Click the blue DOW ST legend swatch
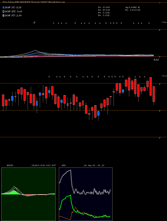 (x=3, y=7)
